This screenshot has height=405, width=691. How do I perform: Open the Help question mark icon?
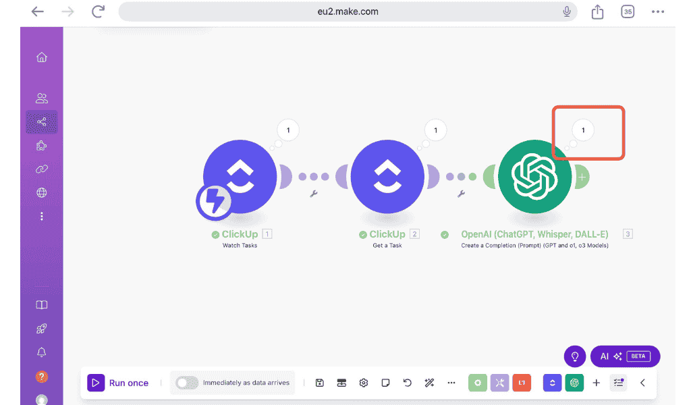[41, 377]
